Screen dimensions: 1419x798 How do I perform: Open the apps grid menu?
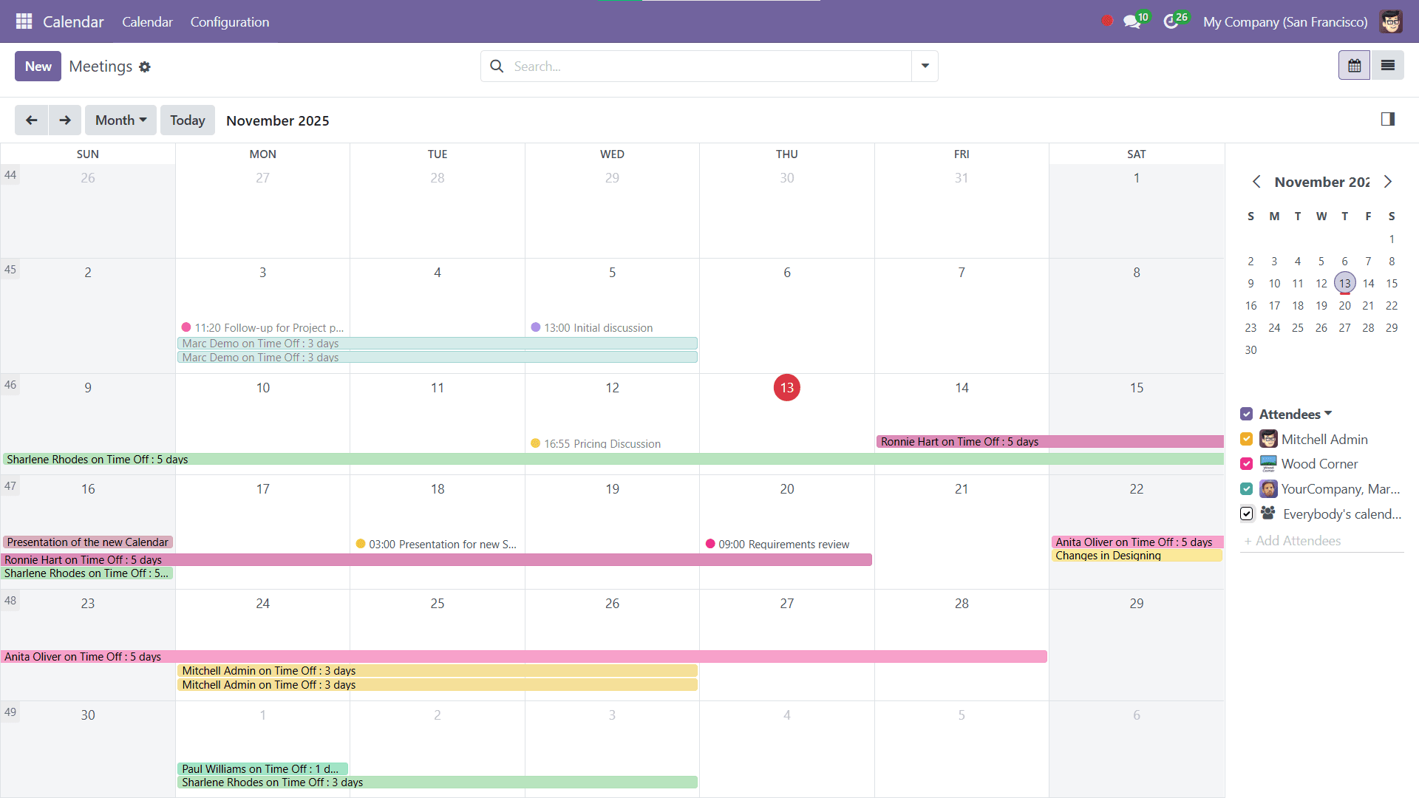click(24, 21)
